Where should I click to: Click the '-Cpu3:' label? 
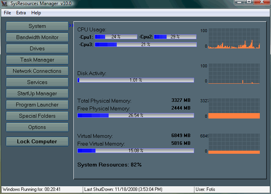click(86, 45)
